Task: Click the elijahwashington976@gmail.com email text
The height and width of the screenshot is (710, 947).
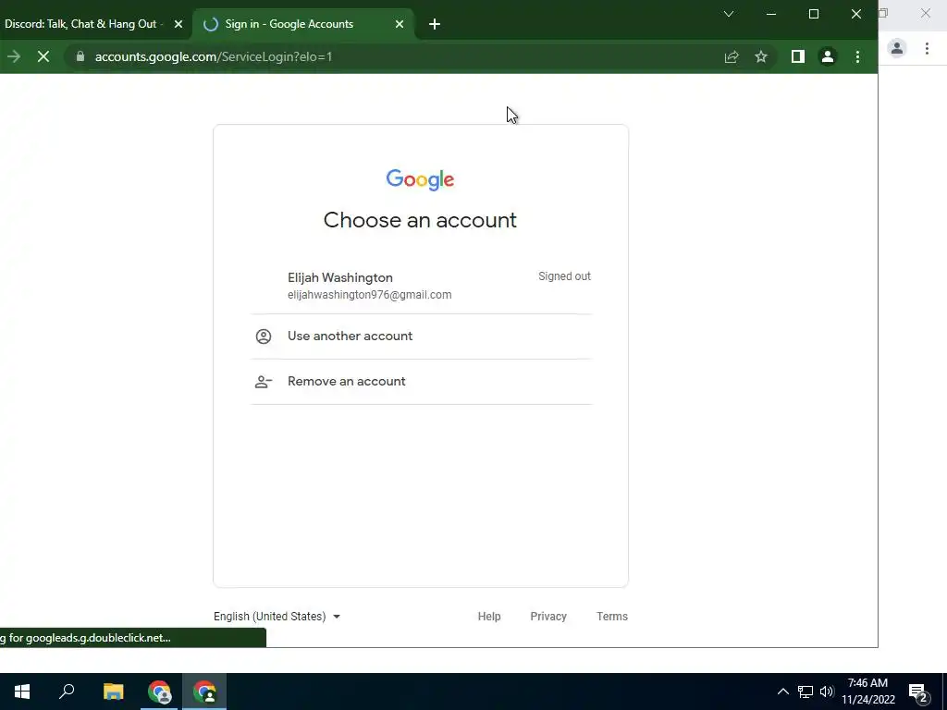Action: [x=370, y=295]
